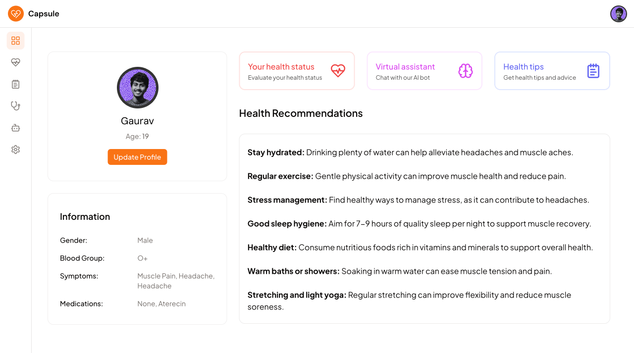
Task: Click "Evaluate your health status" subtitle
Action: click(285, 78)
